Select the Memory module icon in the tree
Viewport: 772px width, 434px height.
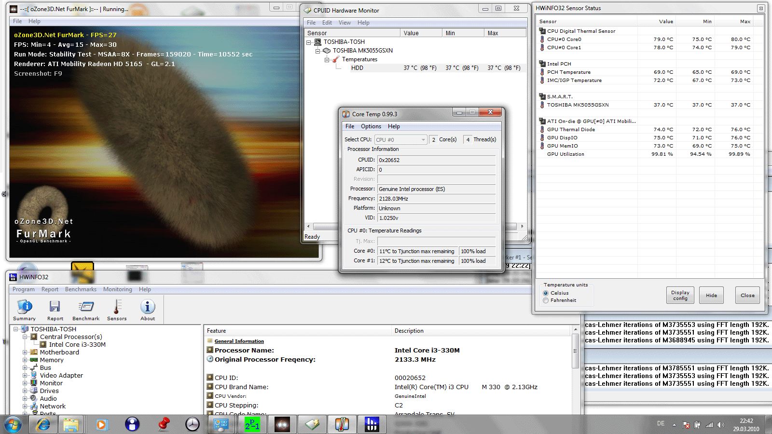coord(34,360)
